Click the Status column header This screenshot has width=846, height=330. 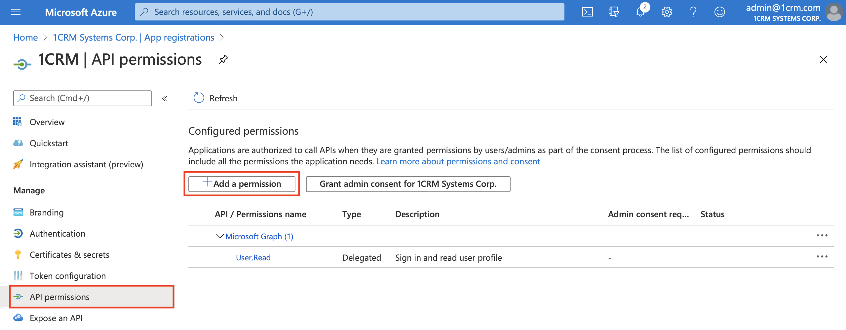pos(712,214)
